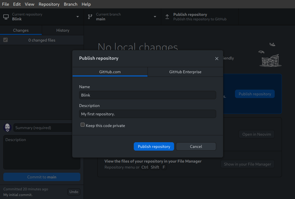Screen dimensions: 295x199
Task: Click background Publish repository suggestion button
Action: [255, 94]
